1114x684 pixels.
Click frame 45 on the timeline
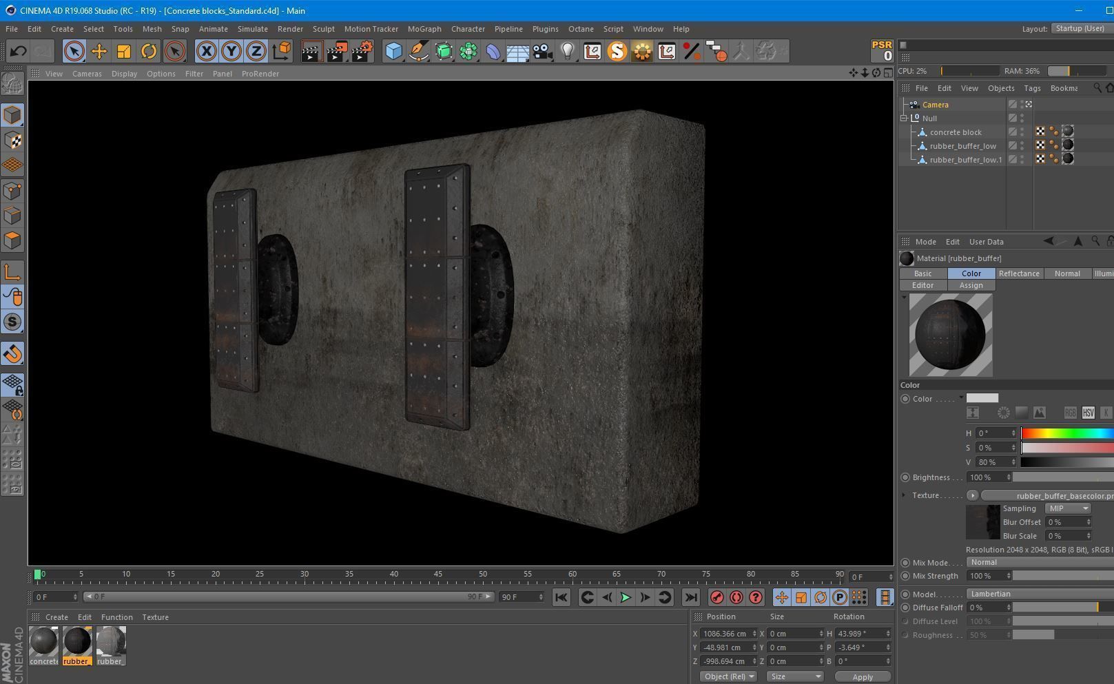pos(438,574)
